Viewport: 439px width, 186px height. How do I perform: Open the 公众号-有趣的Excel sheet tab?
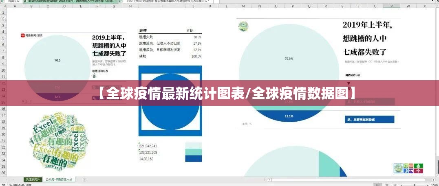58,179
